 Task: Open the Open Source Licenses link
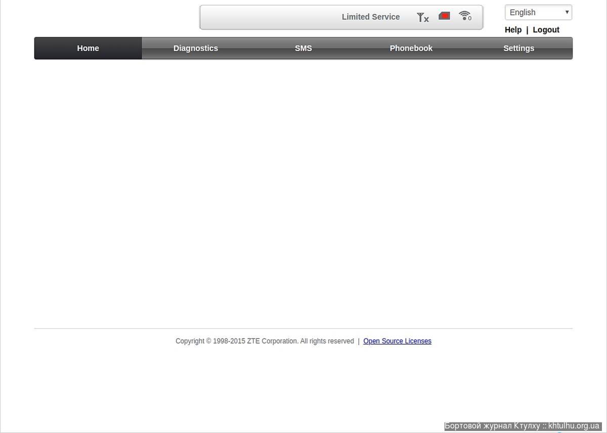click(397, 341)
